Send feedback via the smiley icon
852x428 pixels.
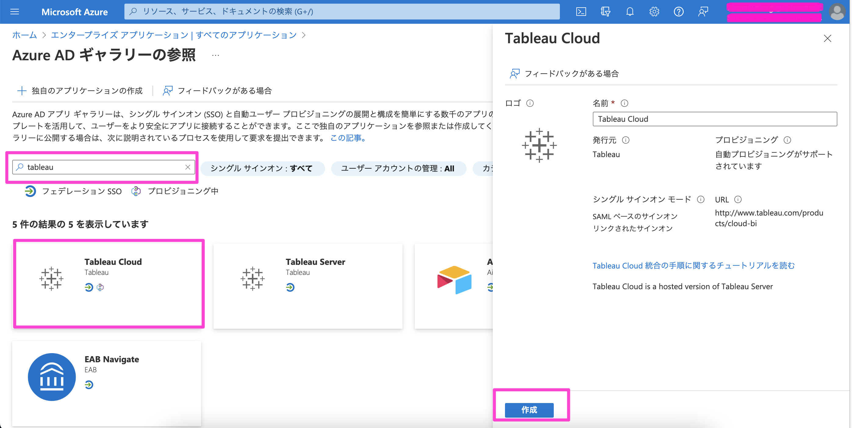(703, 12)
